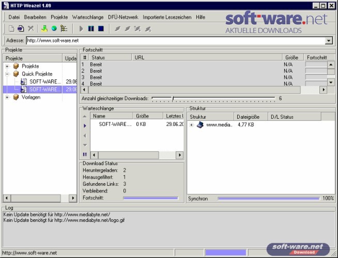Click the Projekte root box icon
338x258 pixels.
[x=16, y=66]
